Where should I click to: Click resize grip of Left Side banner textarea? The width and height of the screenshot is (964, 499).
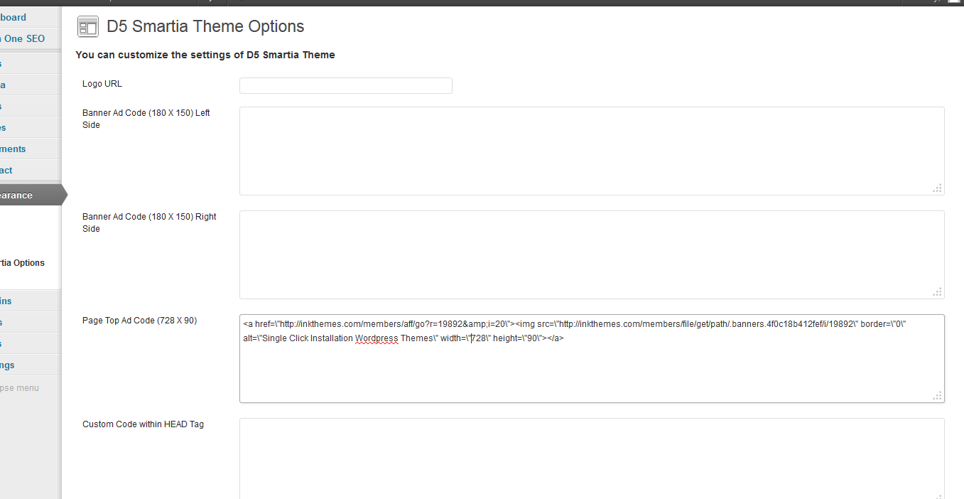tap(938, 188)
